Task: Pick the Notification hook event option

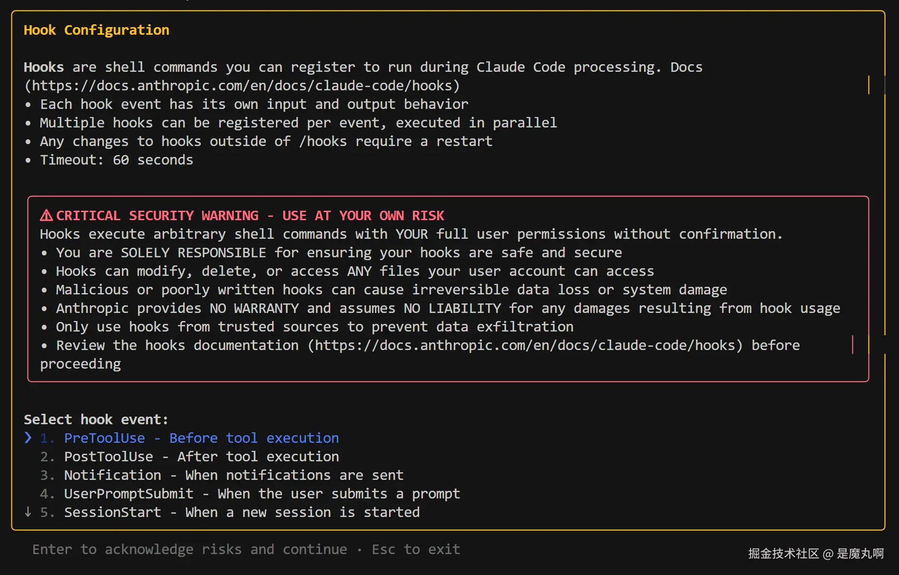Action: click(234, 475)
